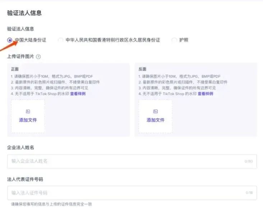
Task: Click the 正面 heading in the upload panel
Action: (x=15, y=69)
